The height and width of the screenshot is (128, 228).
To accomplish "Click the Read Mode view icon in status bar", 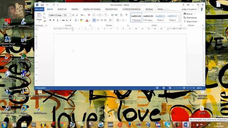I will coord(157,88).
